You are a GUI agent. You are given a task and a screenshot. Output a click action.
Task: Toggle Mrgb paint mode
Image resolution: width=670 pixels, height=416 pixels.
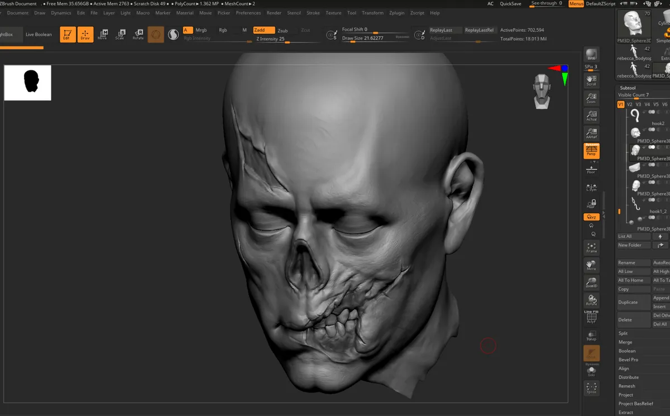(201, 30)
